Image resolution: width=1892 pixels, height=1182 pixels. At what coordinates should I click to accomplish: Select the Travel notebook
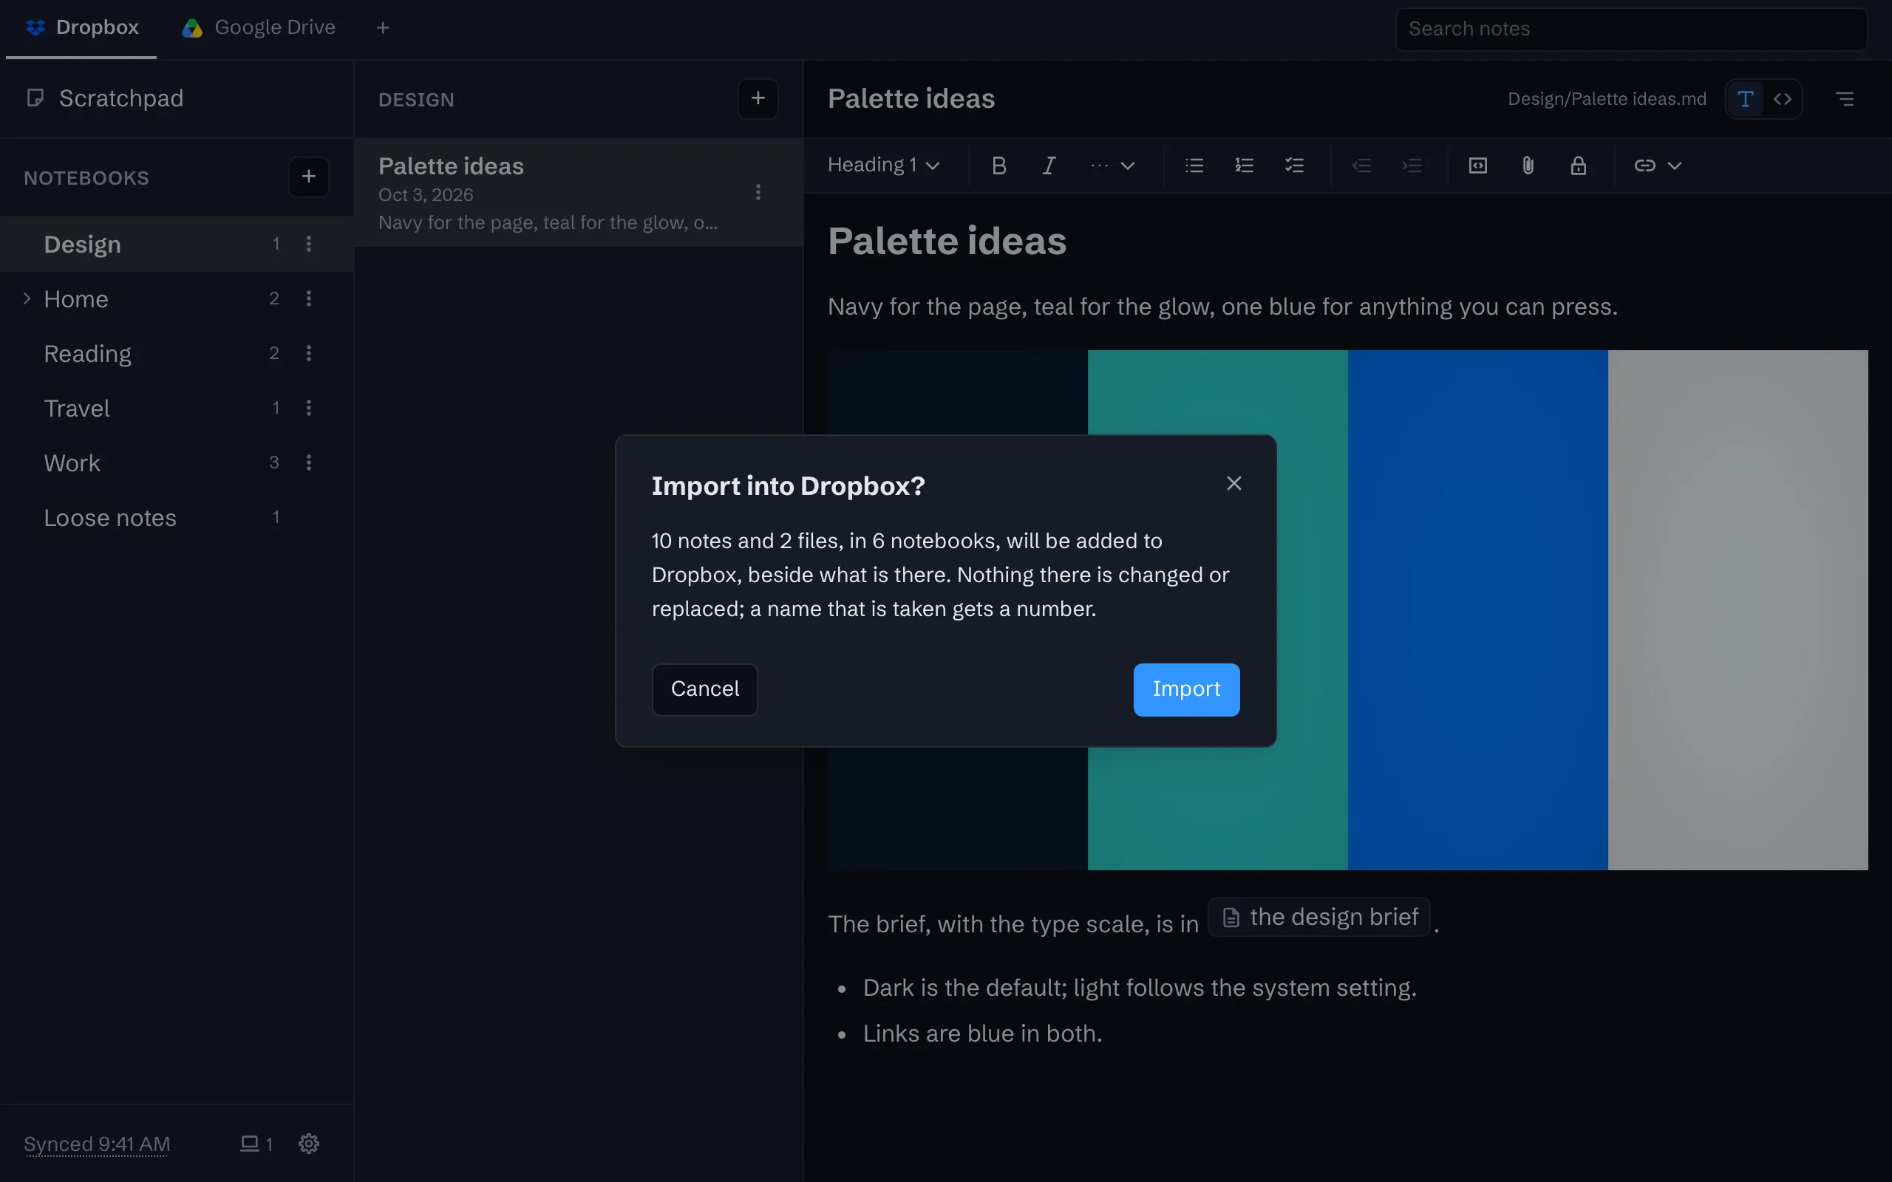click(x=177, y=408)
